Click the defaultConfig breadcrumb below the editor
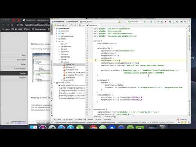The height and width of the screenshot is (147, 196). (x=110, y=117)
